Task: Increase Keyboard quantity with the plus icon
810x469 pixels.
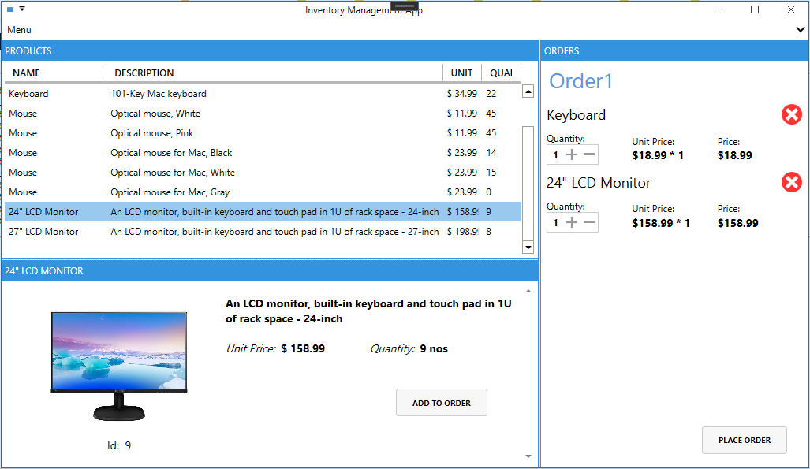Action: coord(572,154)
